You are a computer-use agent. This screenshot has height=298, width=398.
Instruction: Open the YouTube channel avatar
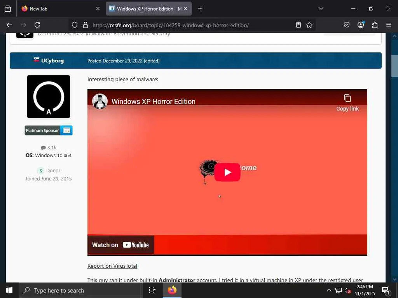100,101
